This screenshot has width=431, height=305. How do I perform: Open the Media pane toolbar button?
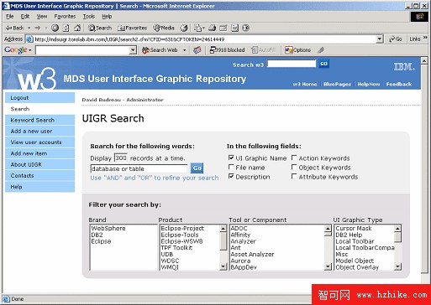pyautogui.click(x=164, y=28)
